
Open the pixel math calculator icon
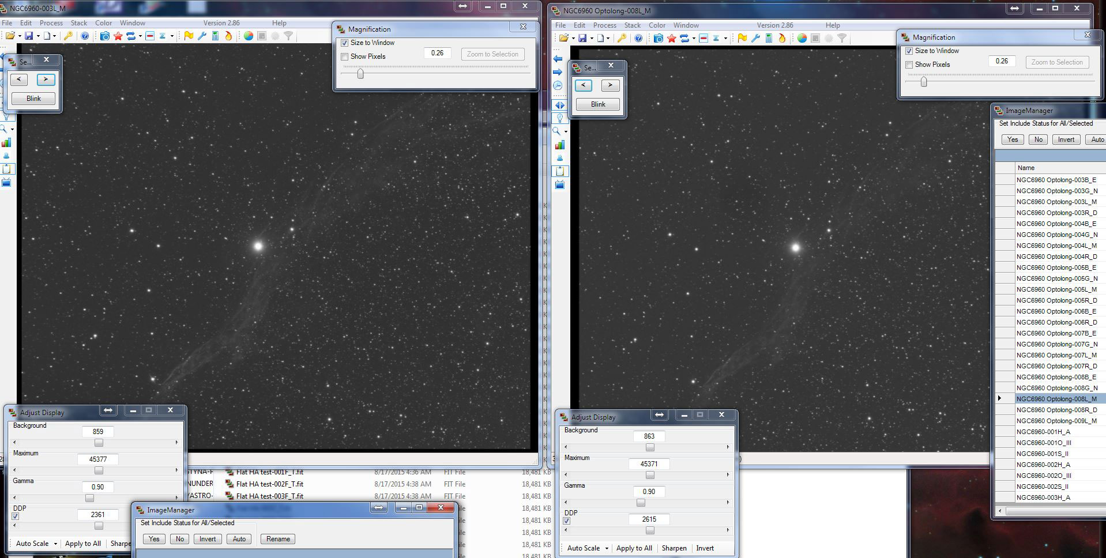pyautogui.click(x=215, y=36)
